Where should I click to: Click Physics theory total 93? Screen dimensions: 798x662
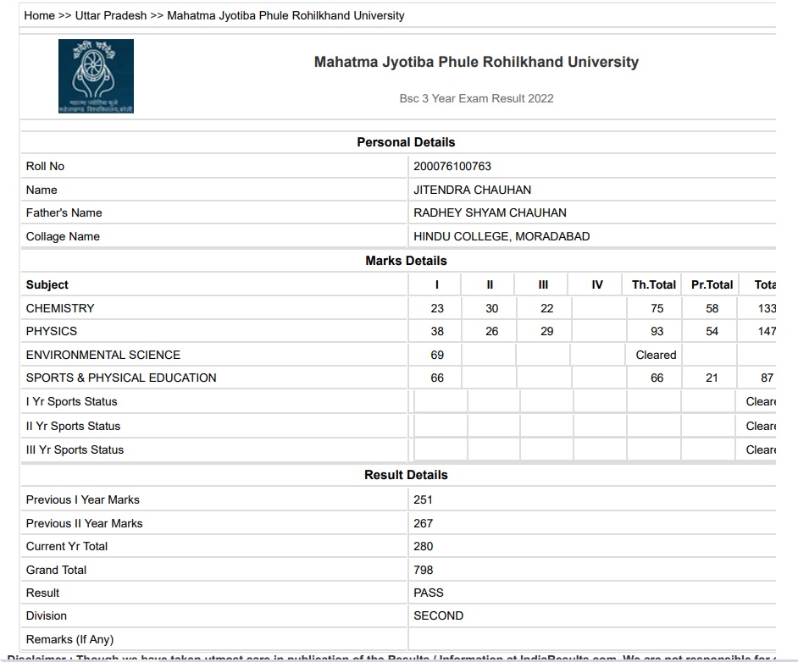[x=657, y=332]
